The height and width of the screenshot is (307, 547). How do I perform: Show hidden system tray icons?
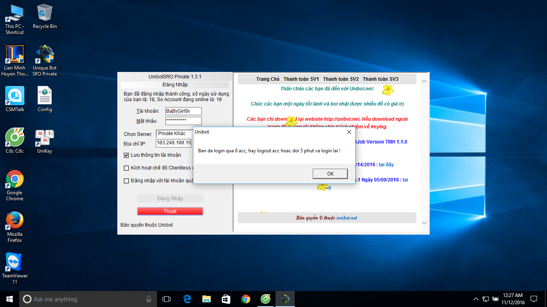coord(476,299)
